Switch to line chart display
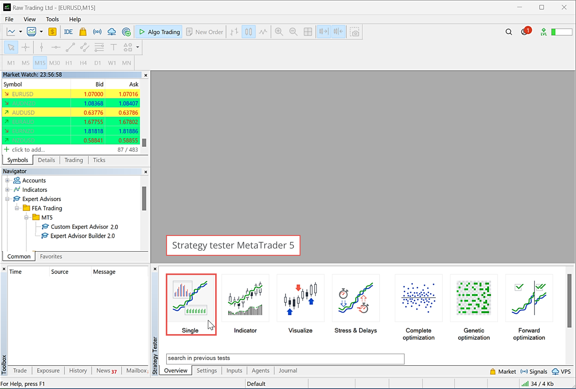 coord(263,32)
